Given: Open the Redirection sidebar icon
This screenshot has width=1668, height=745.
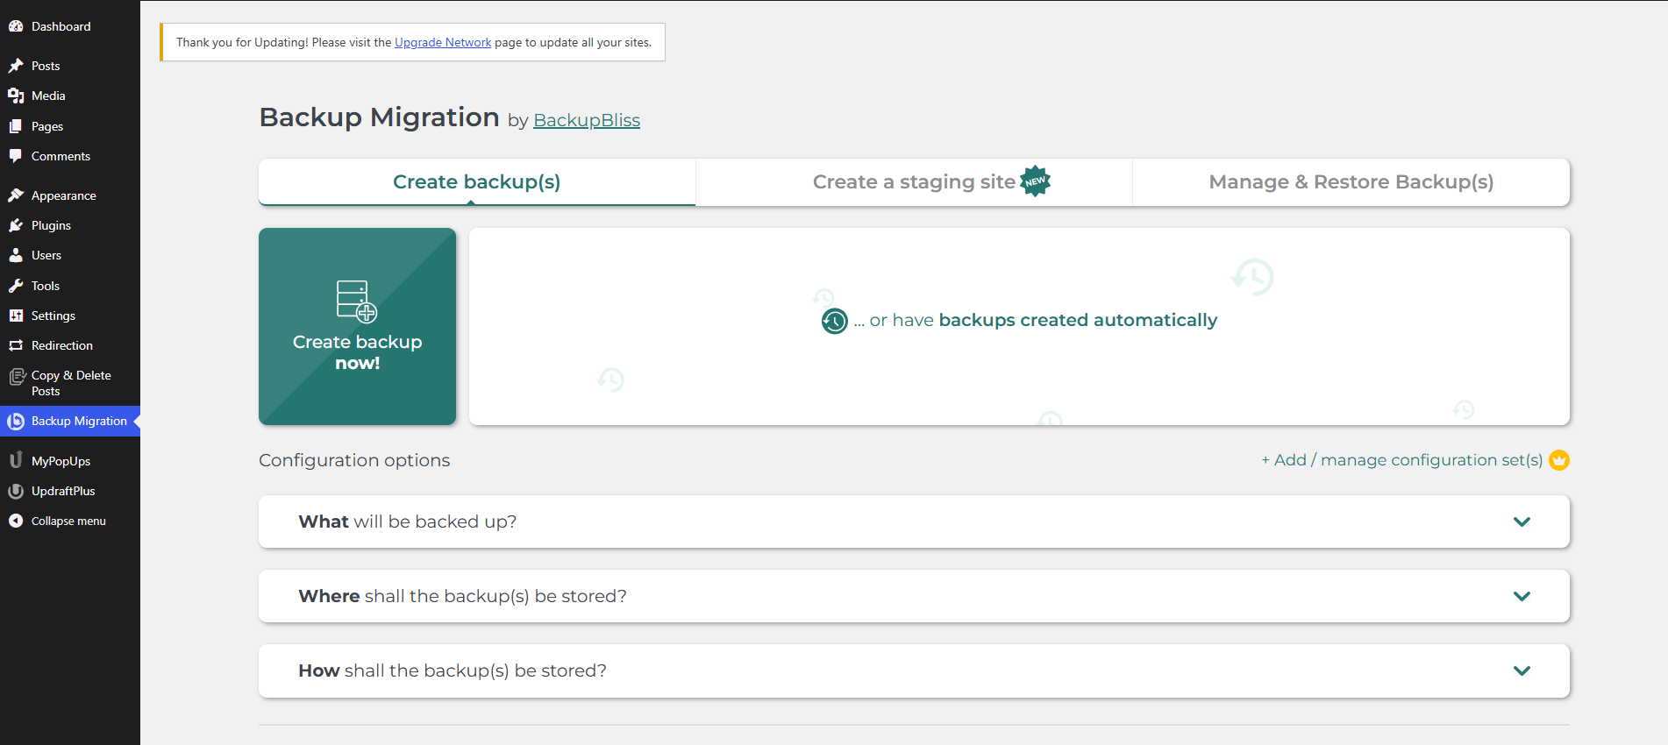Looking at the screenshot, I should coord(16,345).
